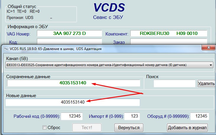Image resolution: width=216 pixels, height=135 pixels.
Task: Click the VCDS icon in dialog title bar
Action: pyautogui.click(x=6, y=49)
